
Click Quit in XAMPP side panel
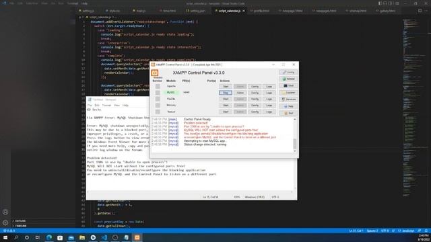tap(288, 113)
